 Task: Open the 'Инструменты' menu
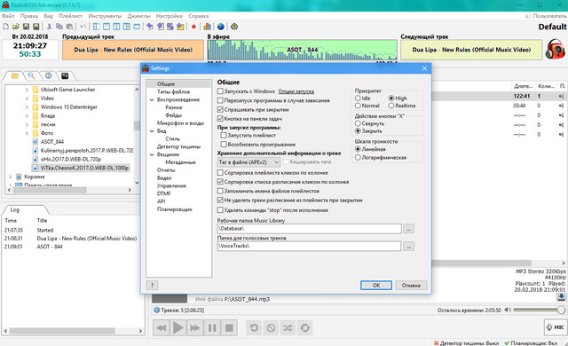[105, 16]
